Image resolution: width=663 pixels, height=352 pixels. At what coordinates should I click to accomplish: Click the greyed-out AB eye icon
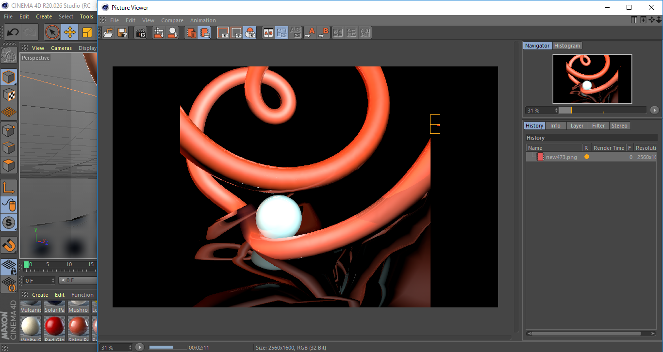[x=295, y=33]
